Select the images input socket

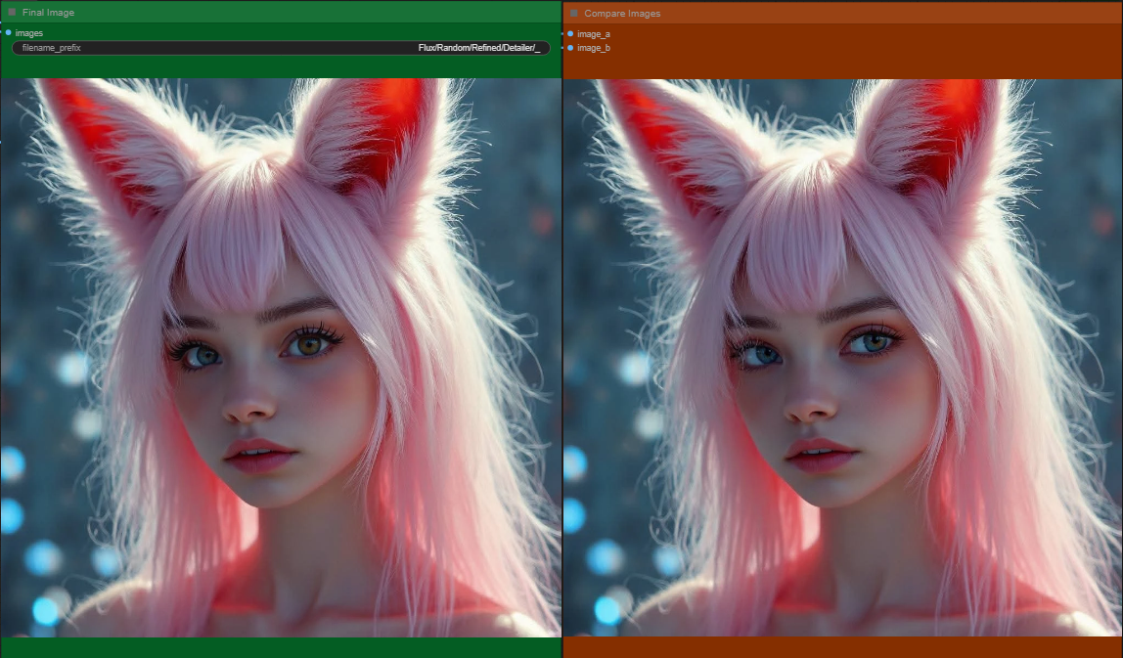pos(8,33)
